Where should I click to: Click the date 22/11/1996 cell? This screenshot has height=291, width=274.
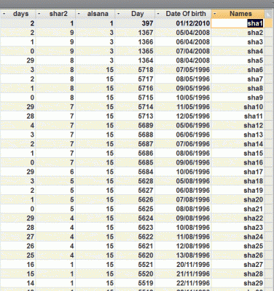tap(183, 283)
